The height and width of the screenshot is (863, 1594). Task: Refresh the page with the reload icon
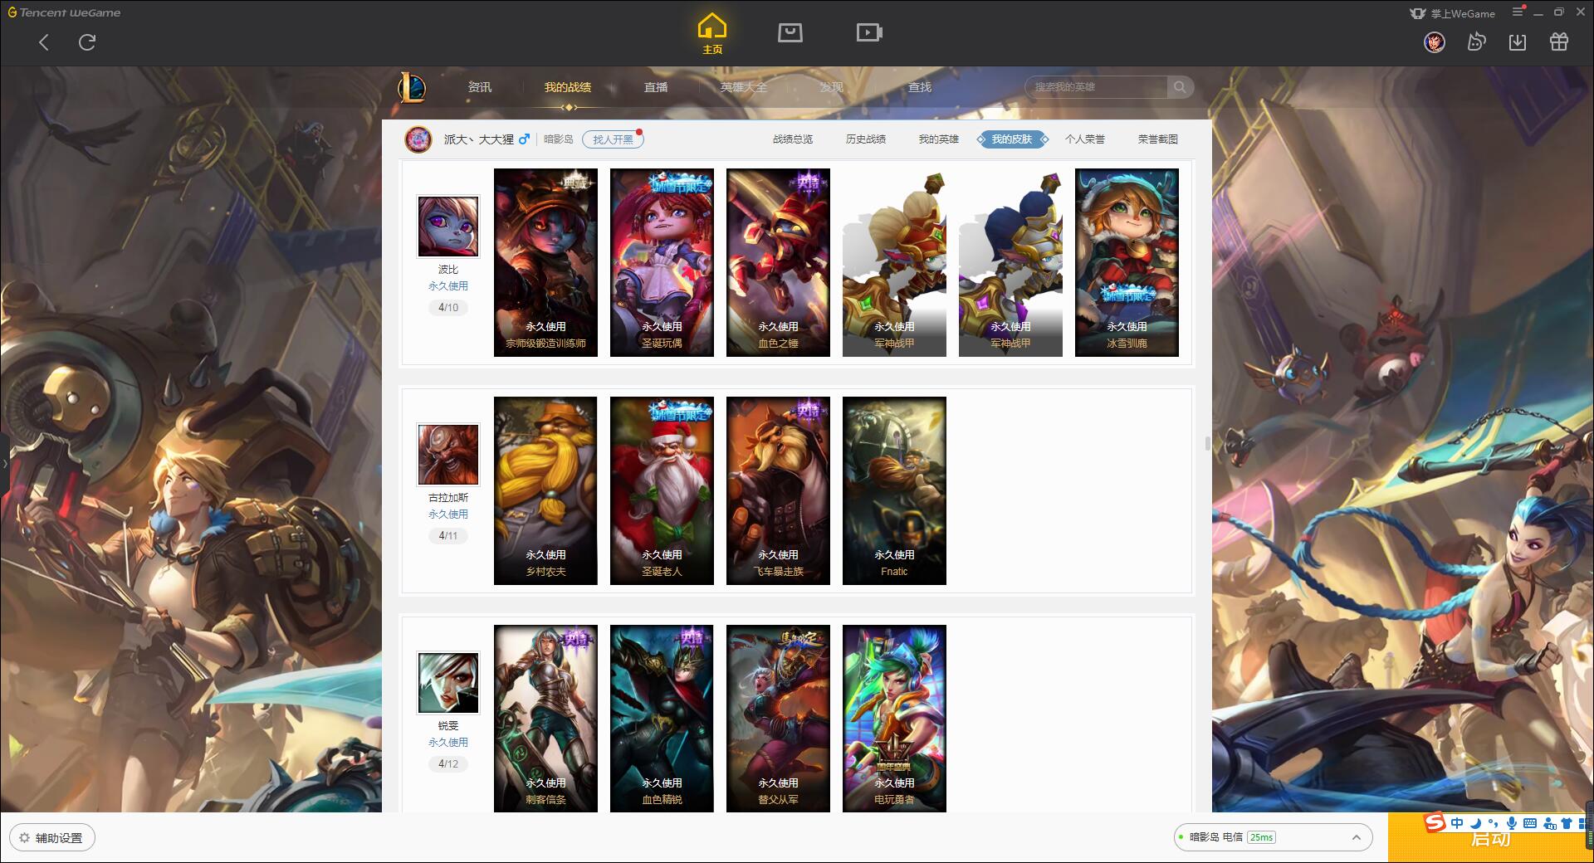(x=87, y=42)
